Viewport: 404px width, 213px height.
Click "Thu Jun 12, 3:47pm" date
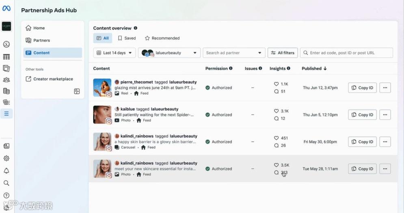[320, 88]
